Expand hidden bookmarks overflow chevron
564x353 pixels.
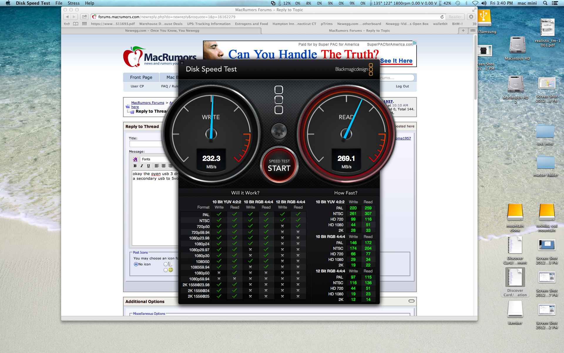(474, 24)
